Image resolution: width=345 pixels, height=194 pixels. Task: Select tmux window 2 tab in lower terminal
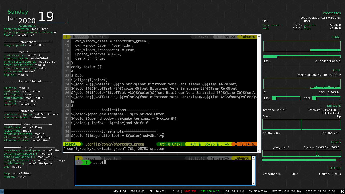(x=78, y=158)
